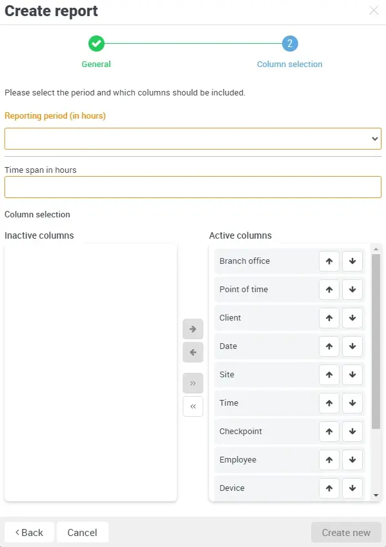Image resolution: width=386 pixels, height=547 pixels.
Task: Click the move-left arrow to deactivate a column
Action: pos(192,352)
